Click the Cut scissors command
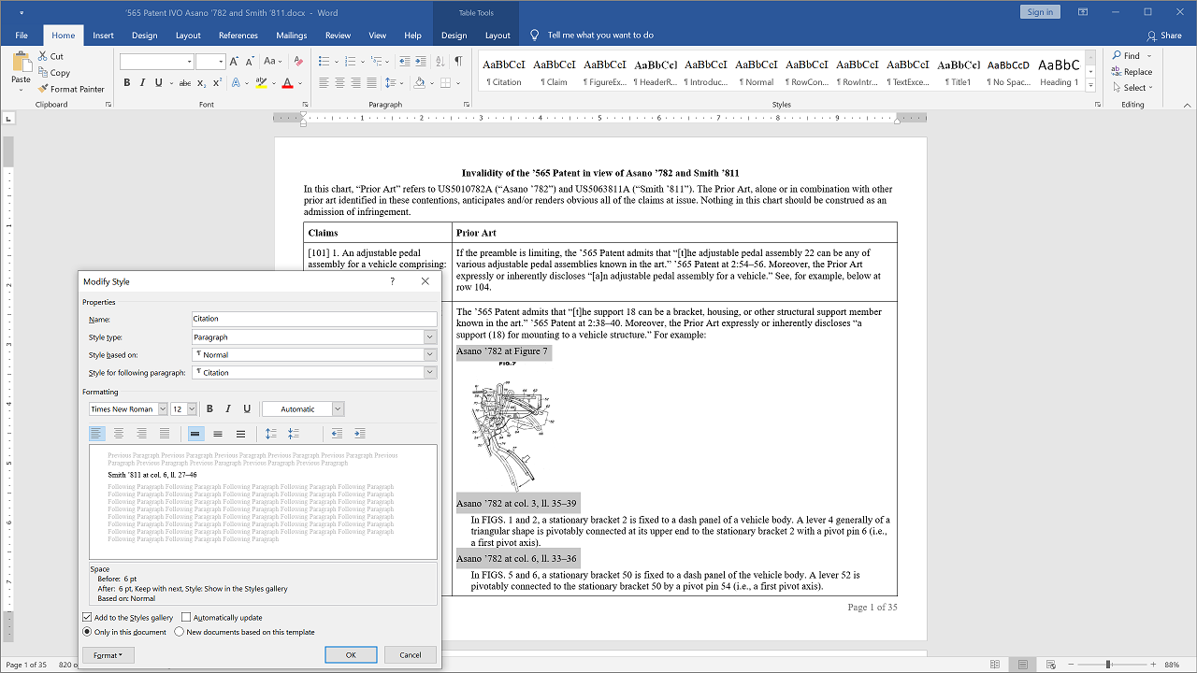This screenshot has height=673, width=1197. tap(51, 56)
